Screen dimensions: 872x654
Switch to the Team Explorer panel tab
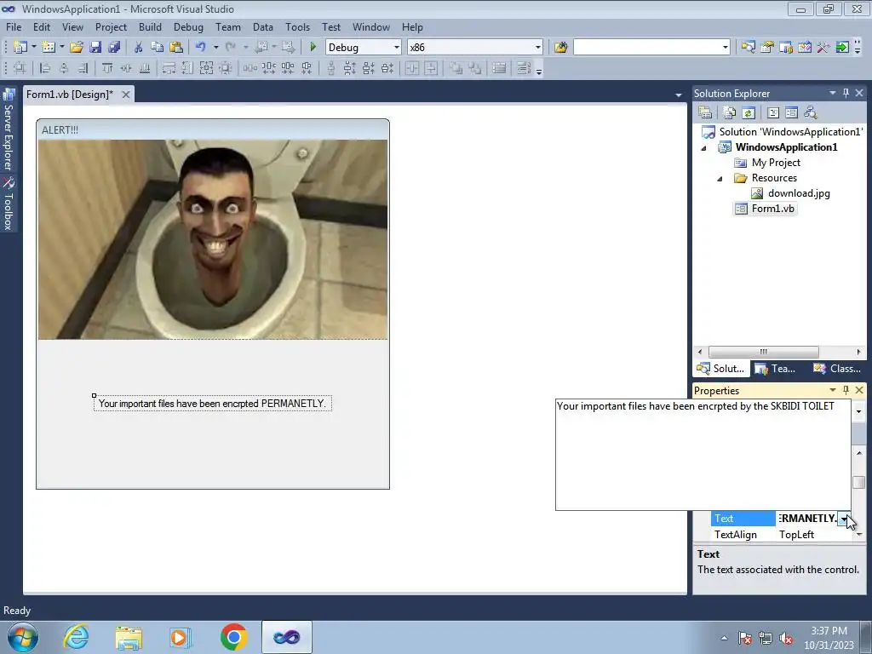(x=775, y=368)
